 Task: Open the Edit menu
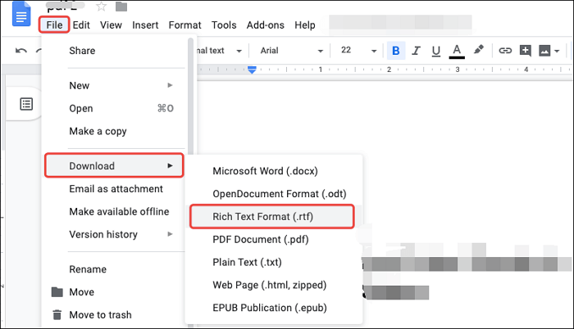coord(81,25)
